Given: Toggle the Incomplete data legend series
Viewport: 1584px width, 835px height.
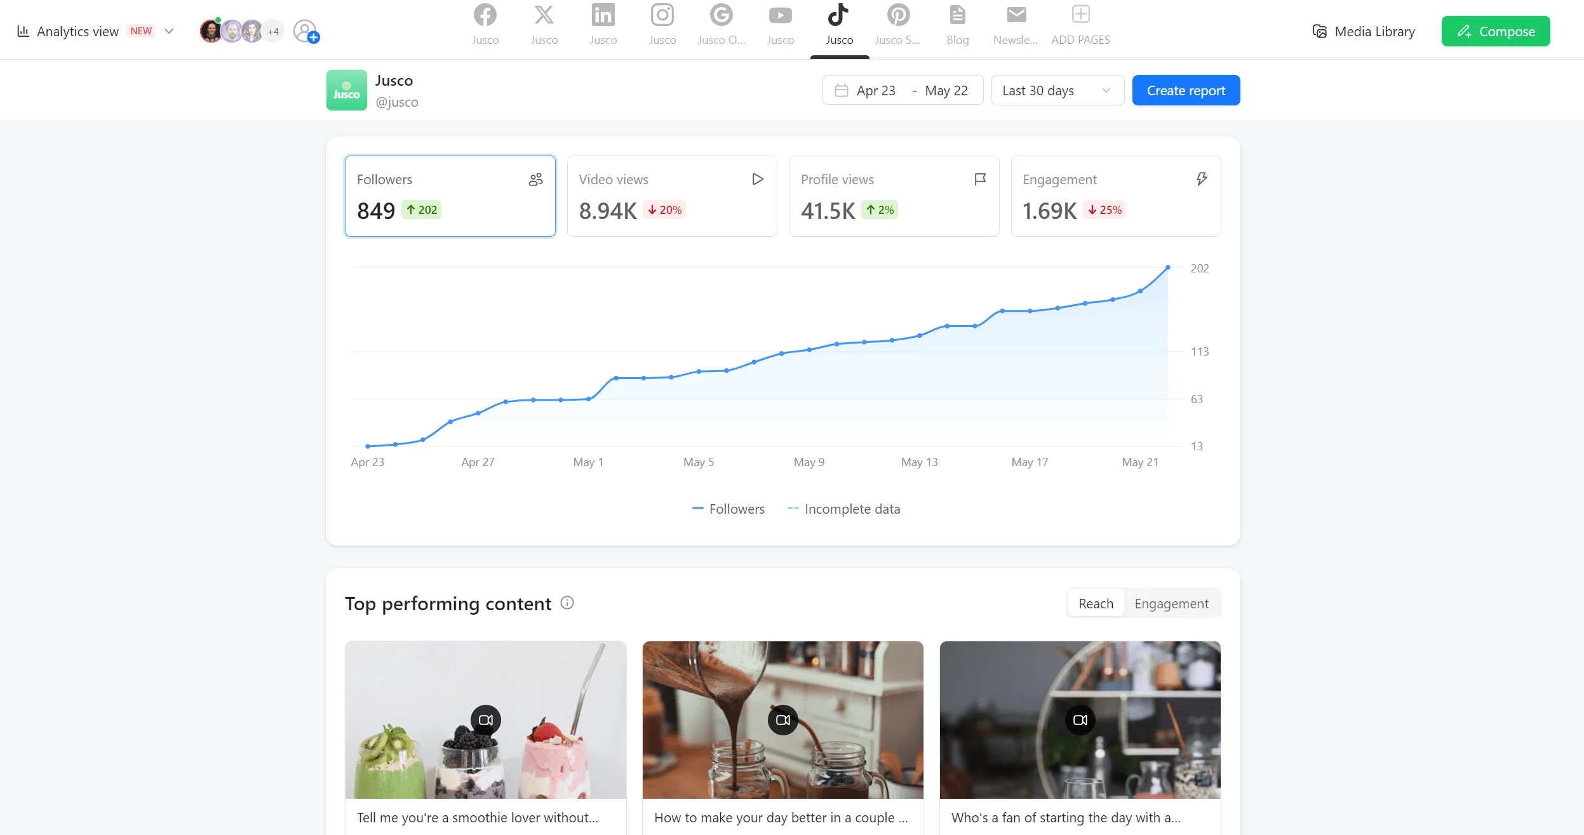Looking at the screenshot, I should point(843,509).
